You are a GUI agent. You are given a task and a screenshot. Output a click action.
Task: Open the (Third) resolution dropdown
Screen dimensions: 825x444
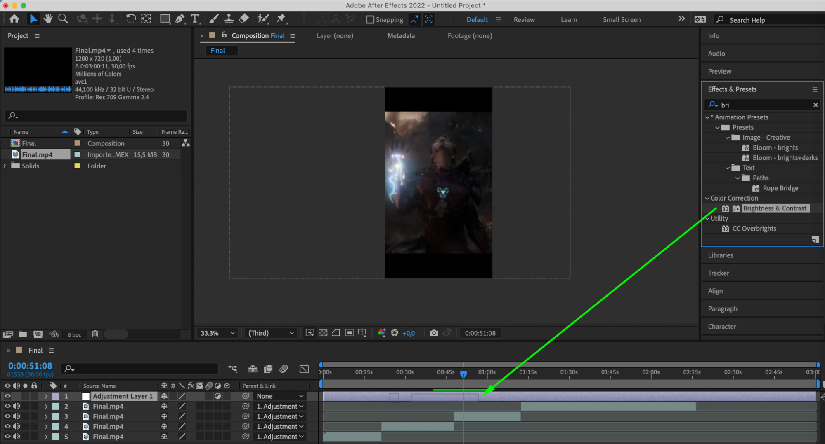(271, 333)
